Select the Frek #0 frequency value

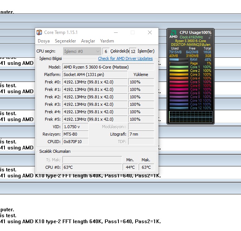[x=95, y=82]
